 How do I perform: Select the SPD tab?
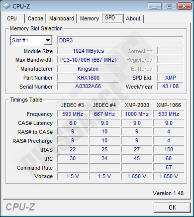click(x=112, y=18)
